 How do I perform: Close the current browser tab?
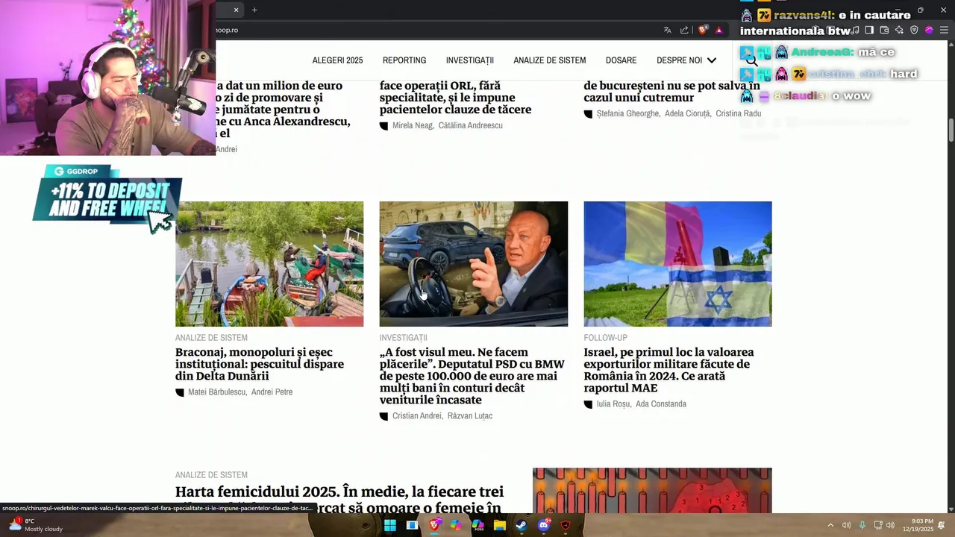click(x=236, y=10)
